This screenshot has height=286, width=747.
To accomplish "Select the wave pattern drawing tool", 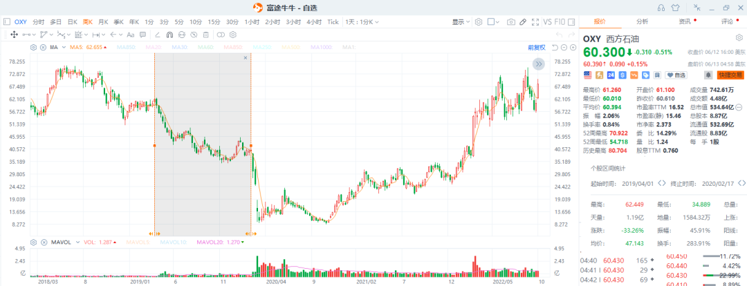I will tap(62, 35).
